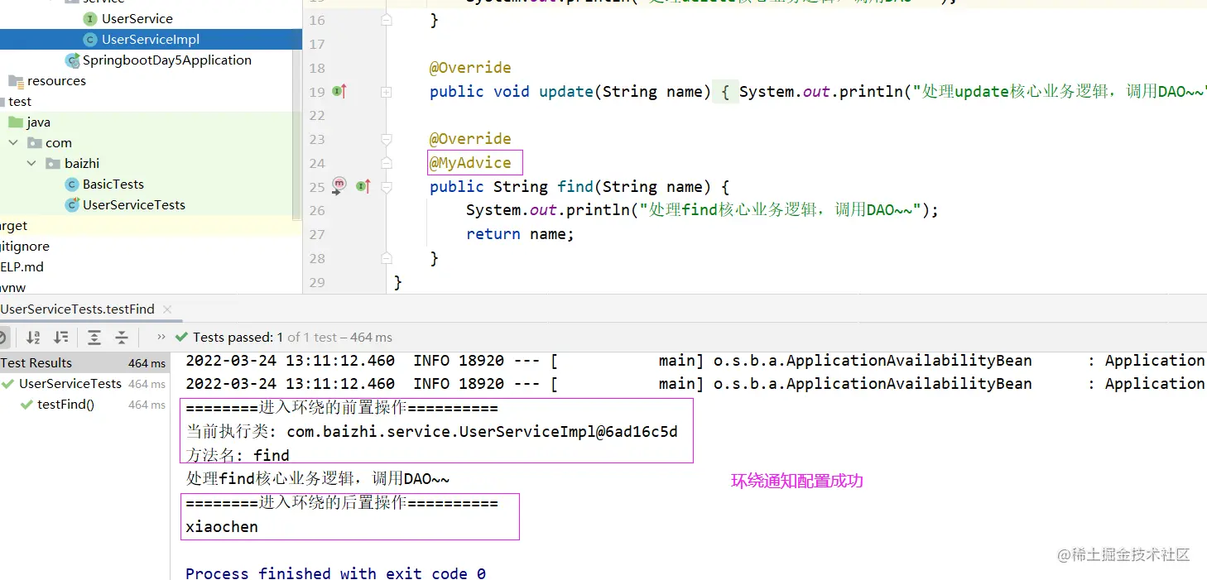This screenshot has width=1207, height=580.
Task: Show more test toolbar actions chevron
Action: coord(161,337)
